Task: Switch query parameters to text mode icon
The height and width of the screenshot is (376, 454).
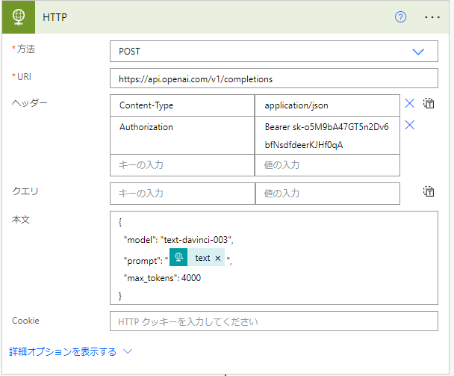Action: (429, 191)
